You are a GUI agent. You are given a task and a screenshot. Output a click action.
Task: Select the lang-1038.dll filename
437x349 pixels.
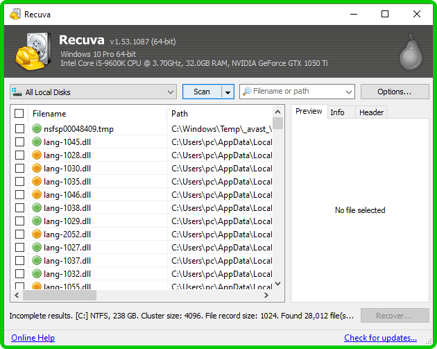pos(67,208)
